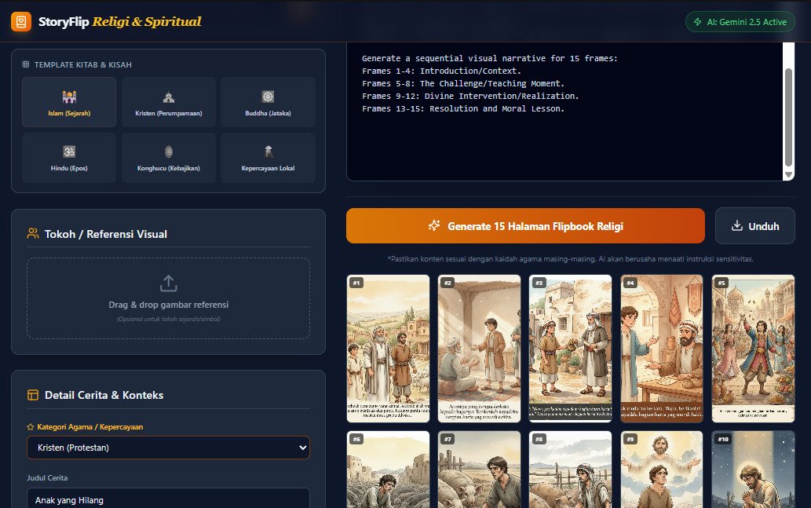Open flipbook page thumbnail #2
Viewport: 811px width, 508px height.
tap(480, 349)
